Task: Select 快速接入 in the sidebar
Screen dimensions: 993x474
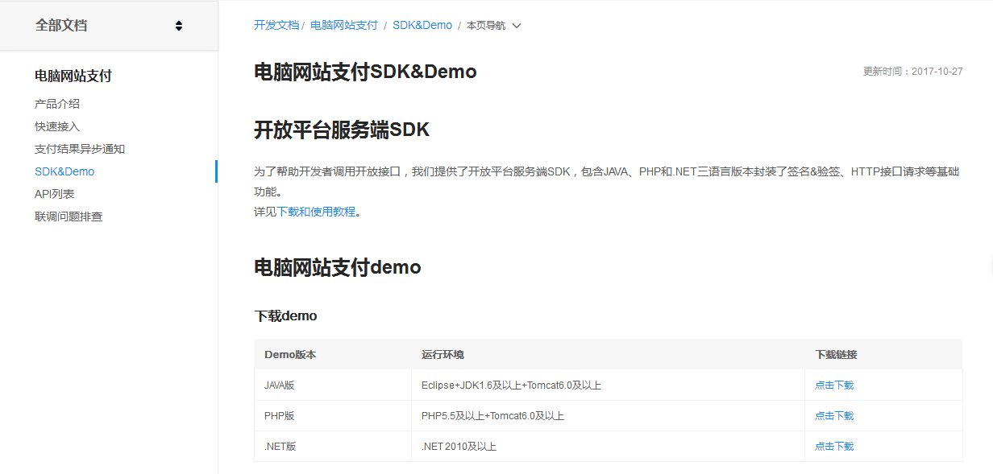Action: tap(57, 126)
